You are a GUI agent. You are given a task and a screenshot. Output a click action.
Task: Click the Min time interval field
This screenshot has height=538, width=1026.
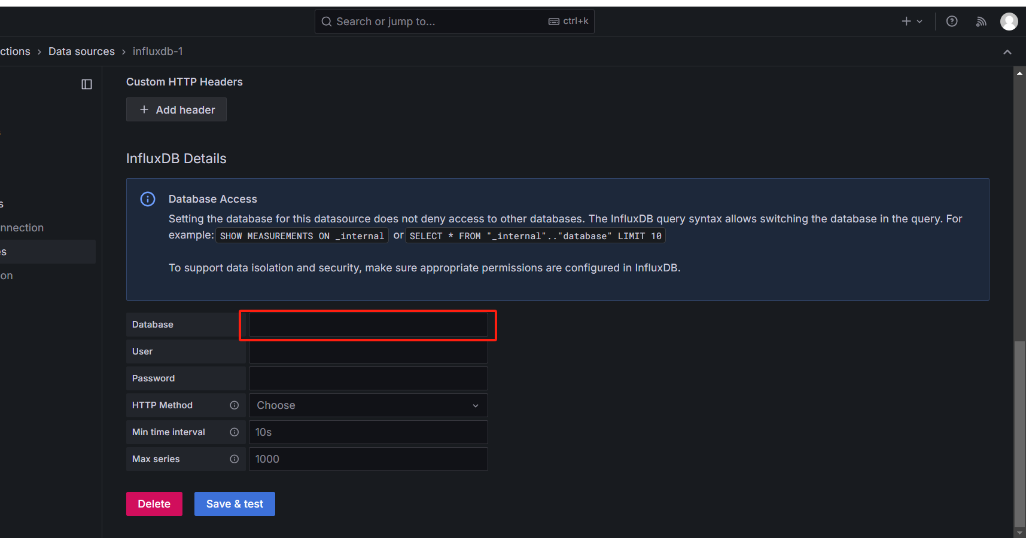[369, 432]
